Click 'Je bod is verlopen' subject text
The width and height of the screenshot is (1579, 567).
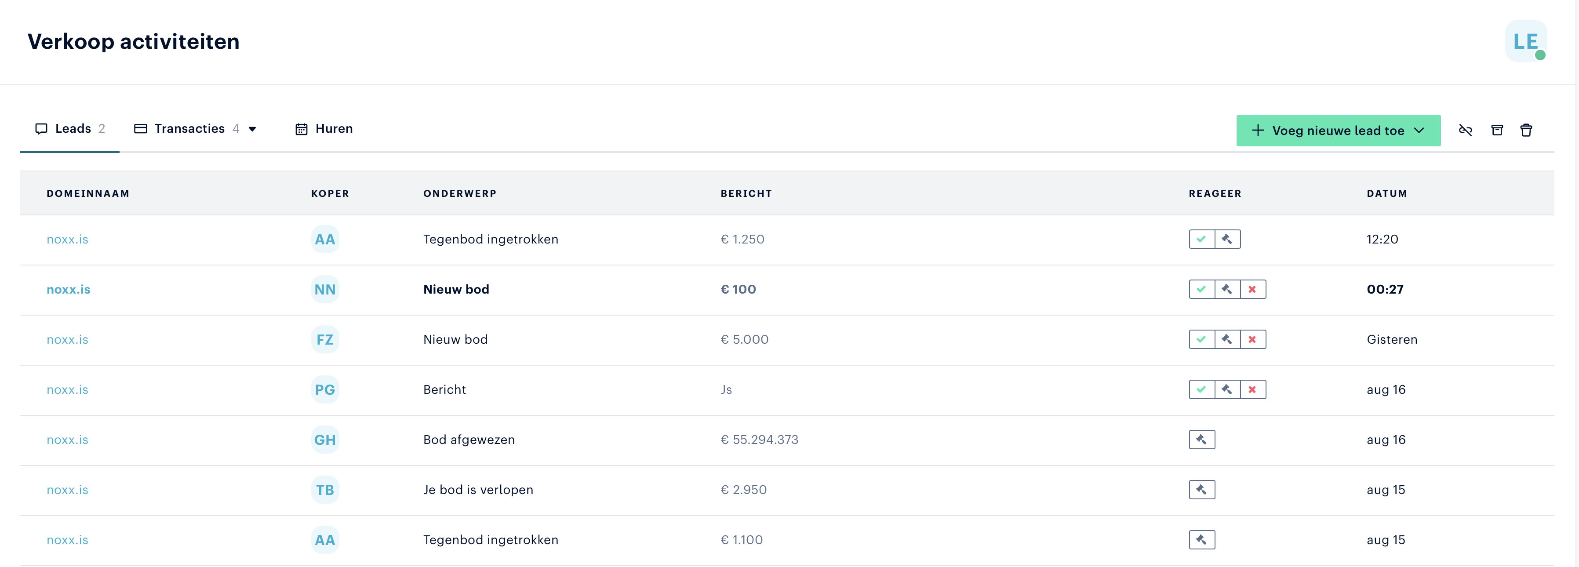[x=478, y=490]
